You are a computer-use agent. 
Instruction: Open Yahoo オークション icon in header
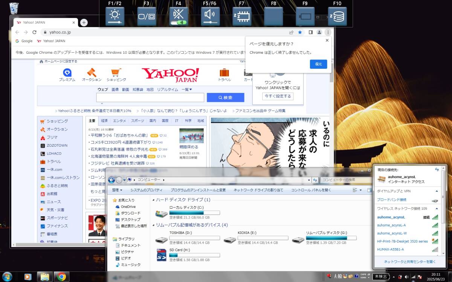click(x=92, y=75)
